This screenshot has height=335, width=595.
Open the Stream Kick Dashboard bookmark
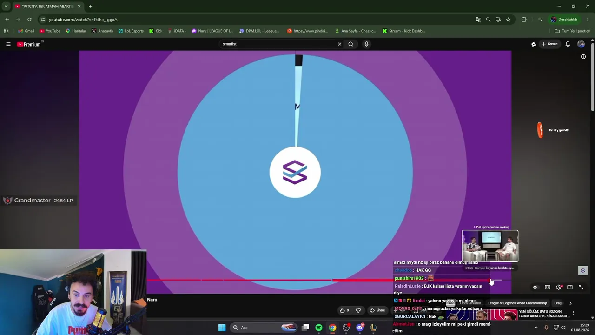pyautogui.click(x=404, y=31)
